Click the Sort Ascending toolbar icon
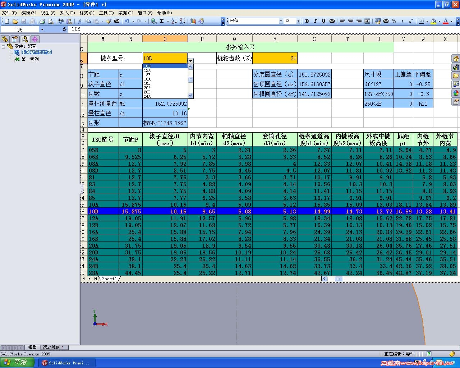460x368 pixels. [174, 21]
